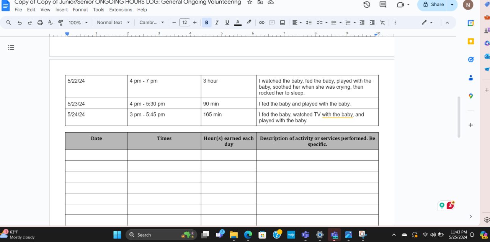
Task: Increase the indent
Action: (372, 23)
